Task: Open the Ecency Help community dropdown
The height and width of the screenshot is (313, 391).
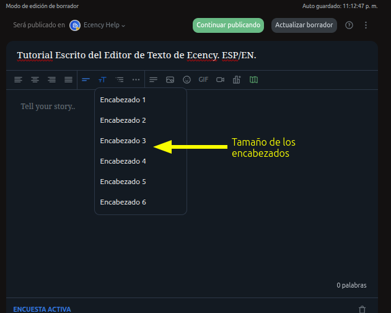Action: (104, 25)
